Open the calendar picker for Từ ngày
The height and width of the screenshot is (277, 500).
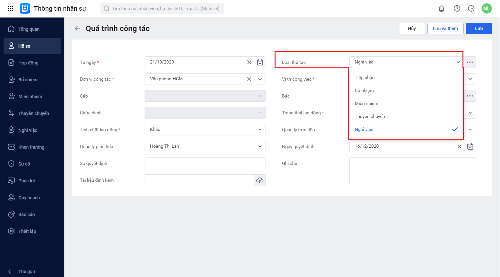pos(260,62)
